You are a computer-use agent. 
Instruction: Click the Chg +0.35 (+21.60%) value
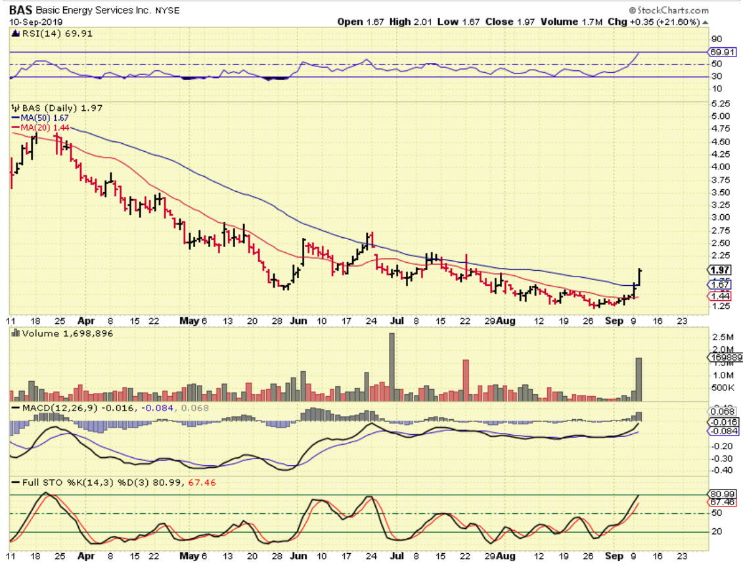click(x=654, y=22)
